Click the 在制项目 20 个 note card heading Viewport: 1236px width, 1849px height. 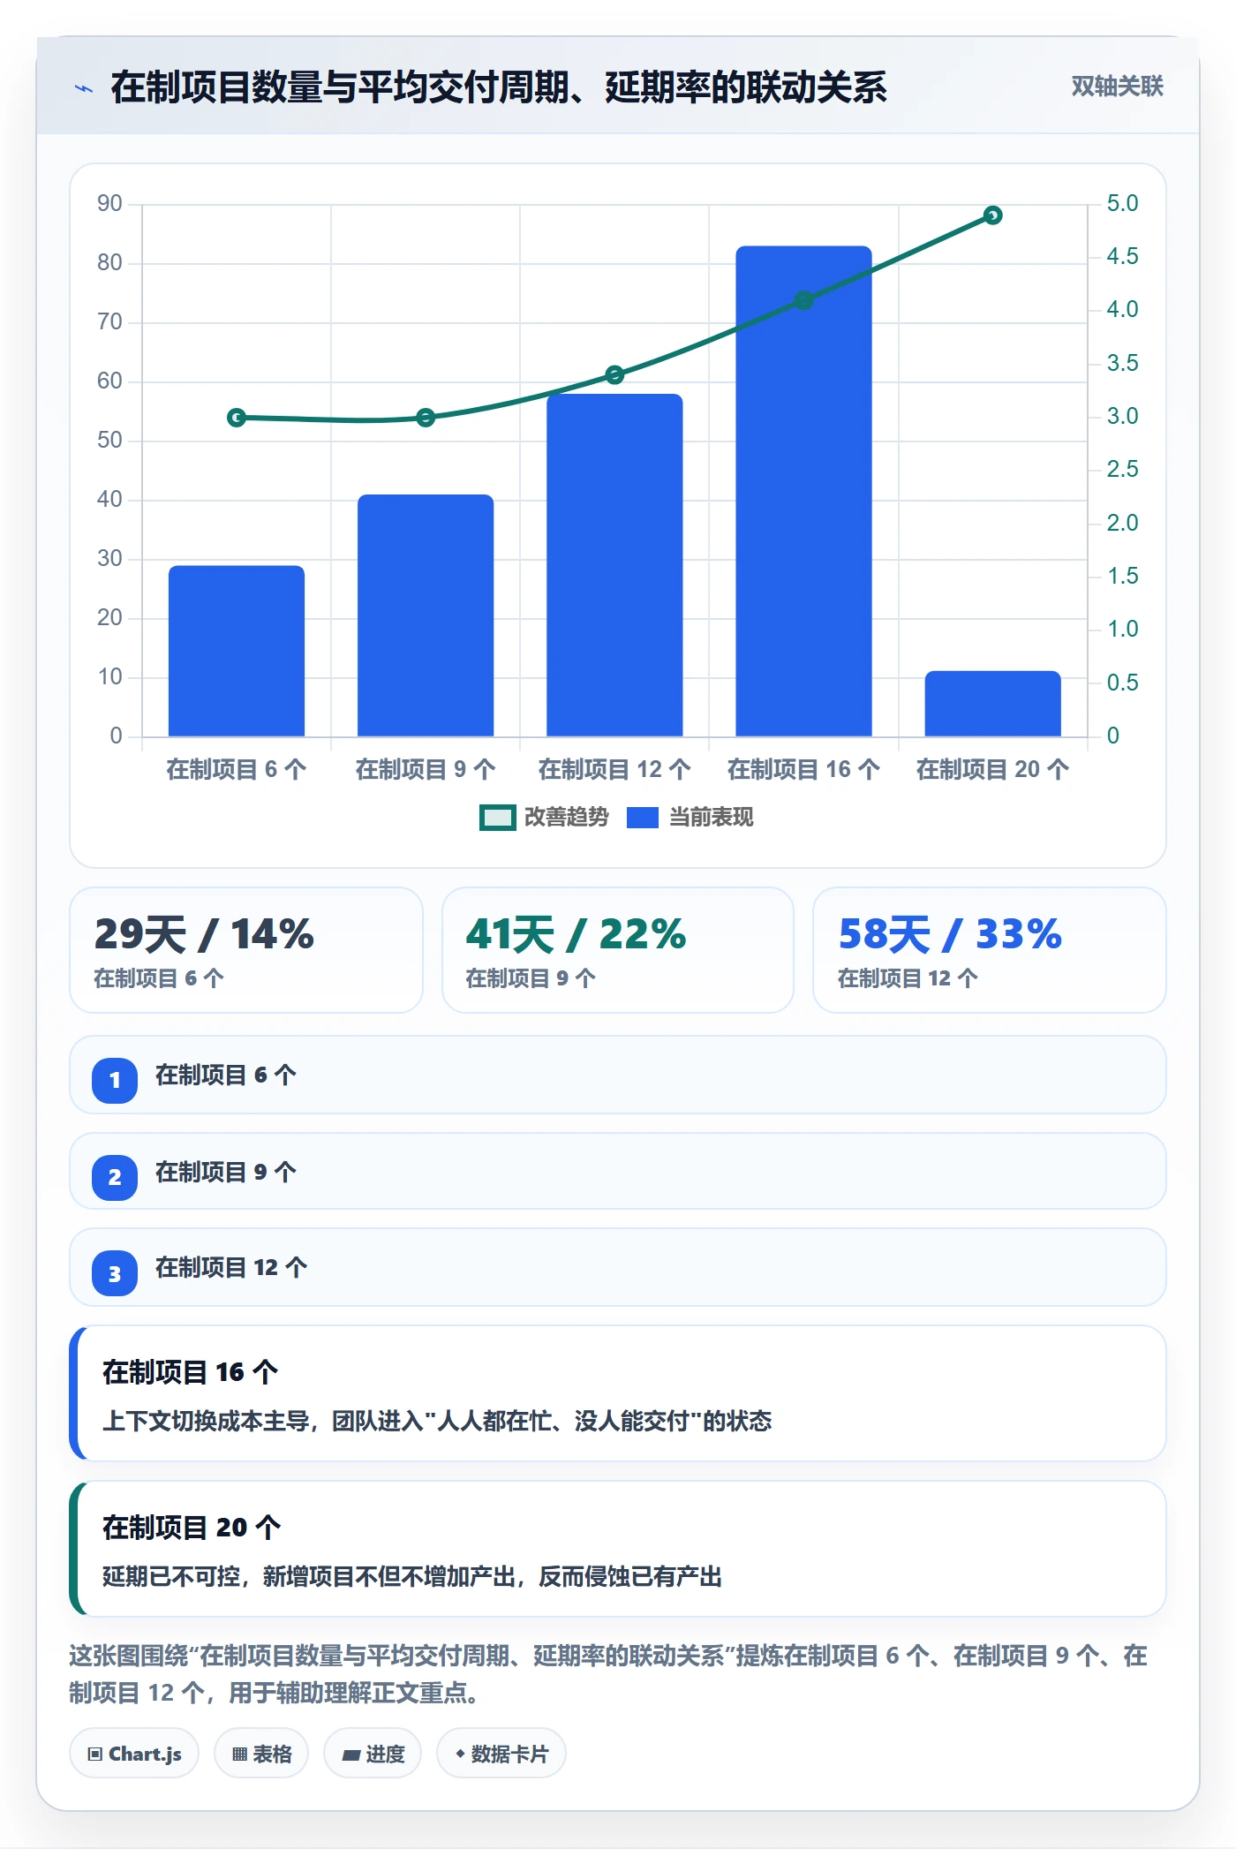coord(192,1528)
